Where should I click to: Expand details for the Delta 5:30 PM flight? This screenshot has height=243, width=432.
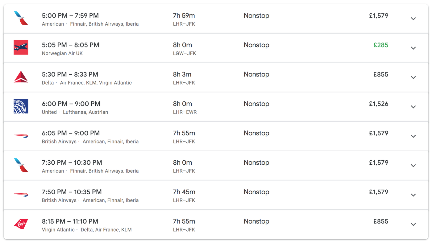coord(413,77)
